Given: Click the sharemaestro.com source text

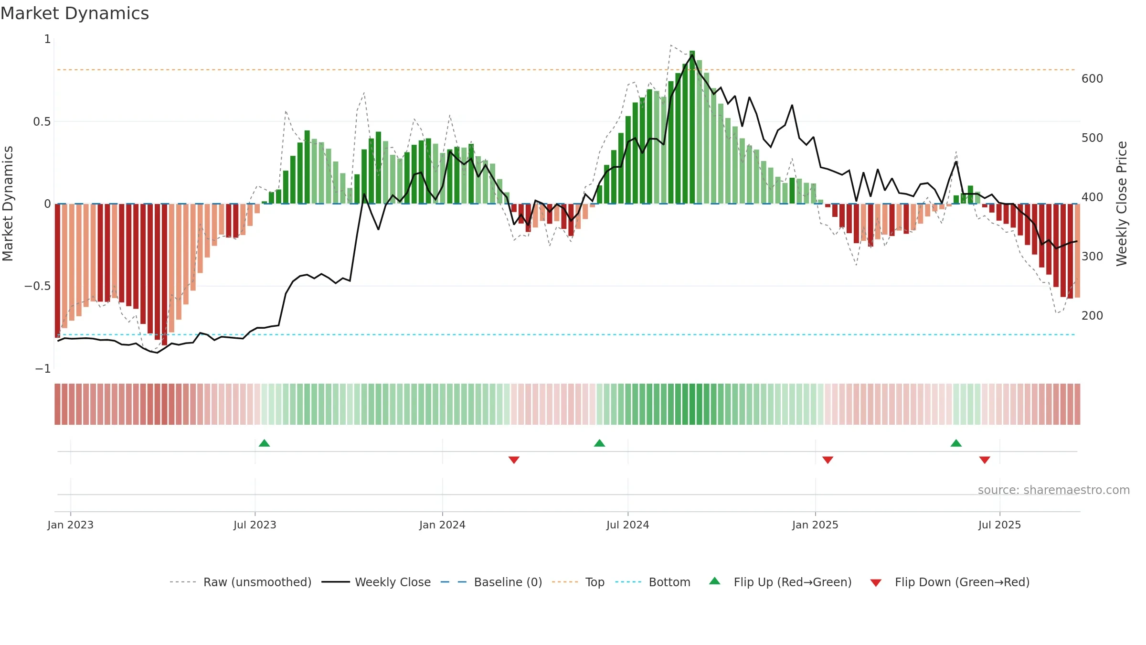Looking at the screenshot, I should [x=1054, y=490].
